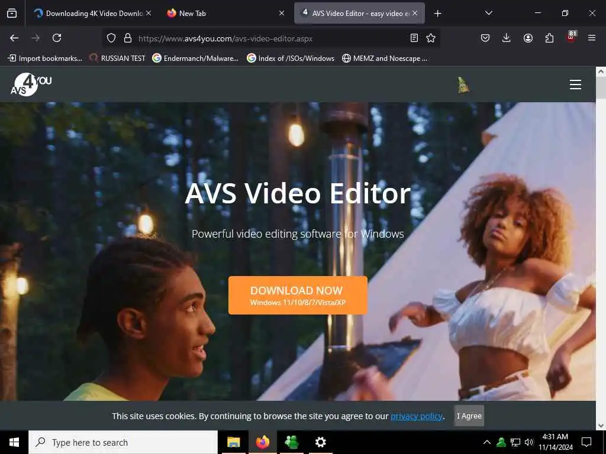The height and width of the screenshot is (454, 606).
Task: Click the taskbar search box
Action: (x=123, y=442)
